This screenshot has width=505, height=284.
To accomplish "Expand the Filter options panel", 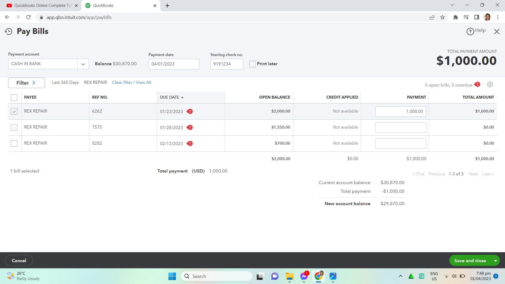I will coord(26,83).
